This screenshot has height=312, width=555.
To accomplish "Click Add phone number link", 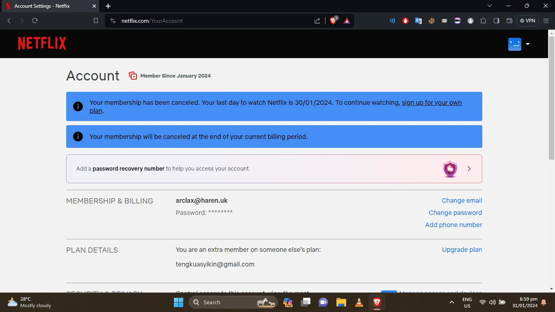I will click(x=453, y=225).
